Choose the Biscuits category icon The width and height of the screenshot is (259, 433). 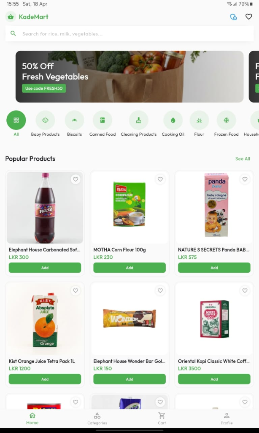pos(74,120)
